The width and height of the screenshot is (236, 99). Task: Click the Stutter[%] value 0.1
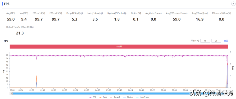point(136,19)
